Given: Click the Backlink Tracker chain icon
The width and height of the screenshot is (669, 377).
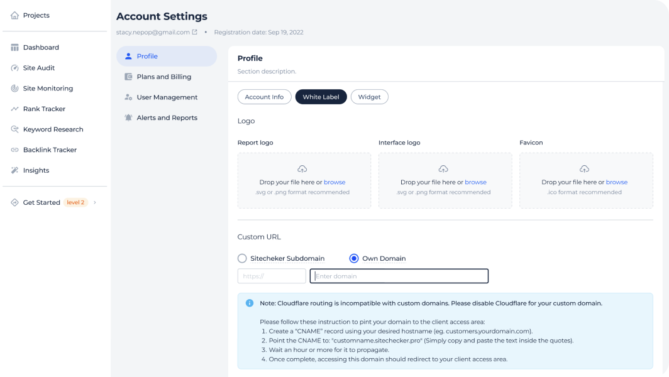Looking at the screenshot, I should point(14,150).
